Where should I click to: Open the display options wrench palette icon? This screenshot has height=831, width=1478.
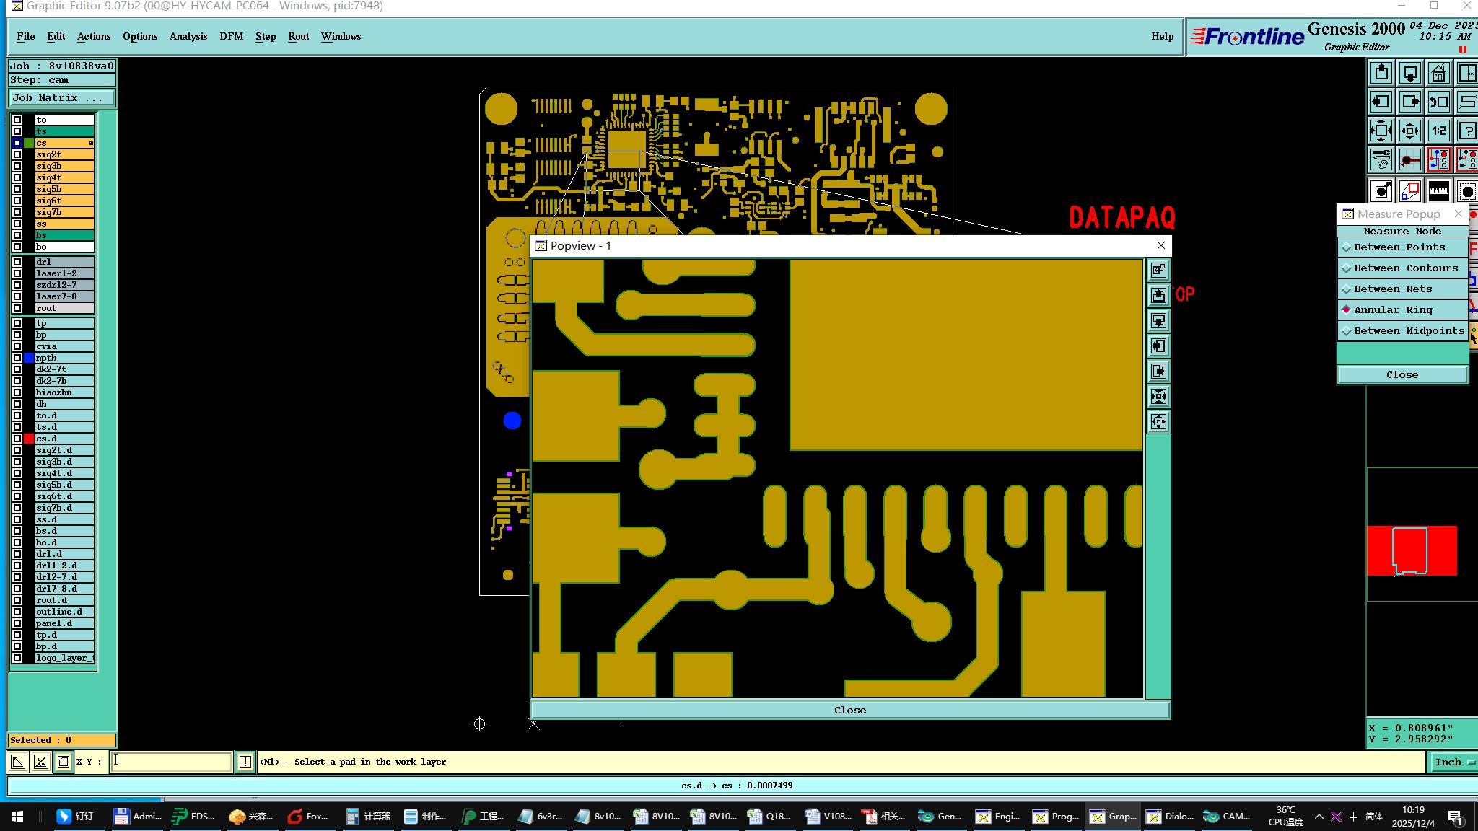pyautogui.click(x=1381, y=159)
